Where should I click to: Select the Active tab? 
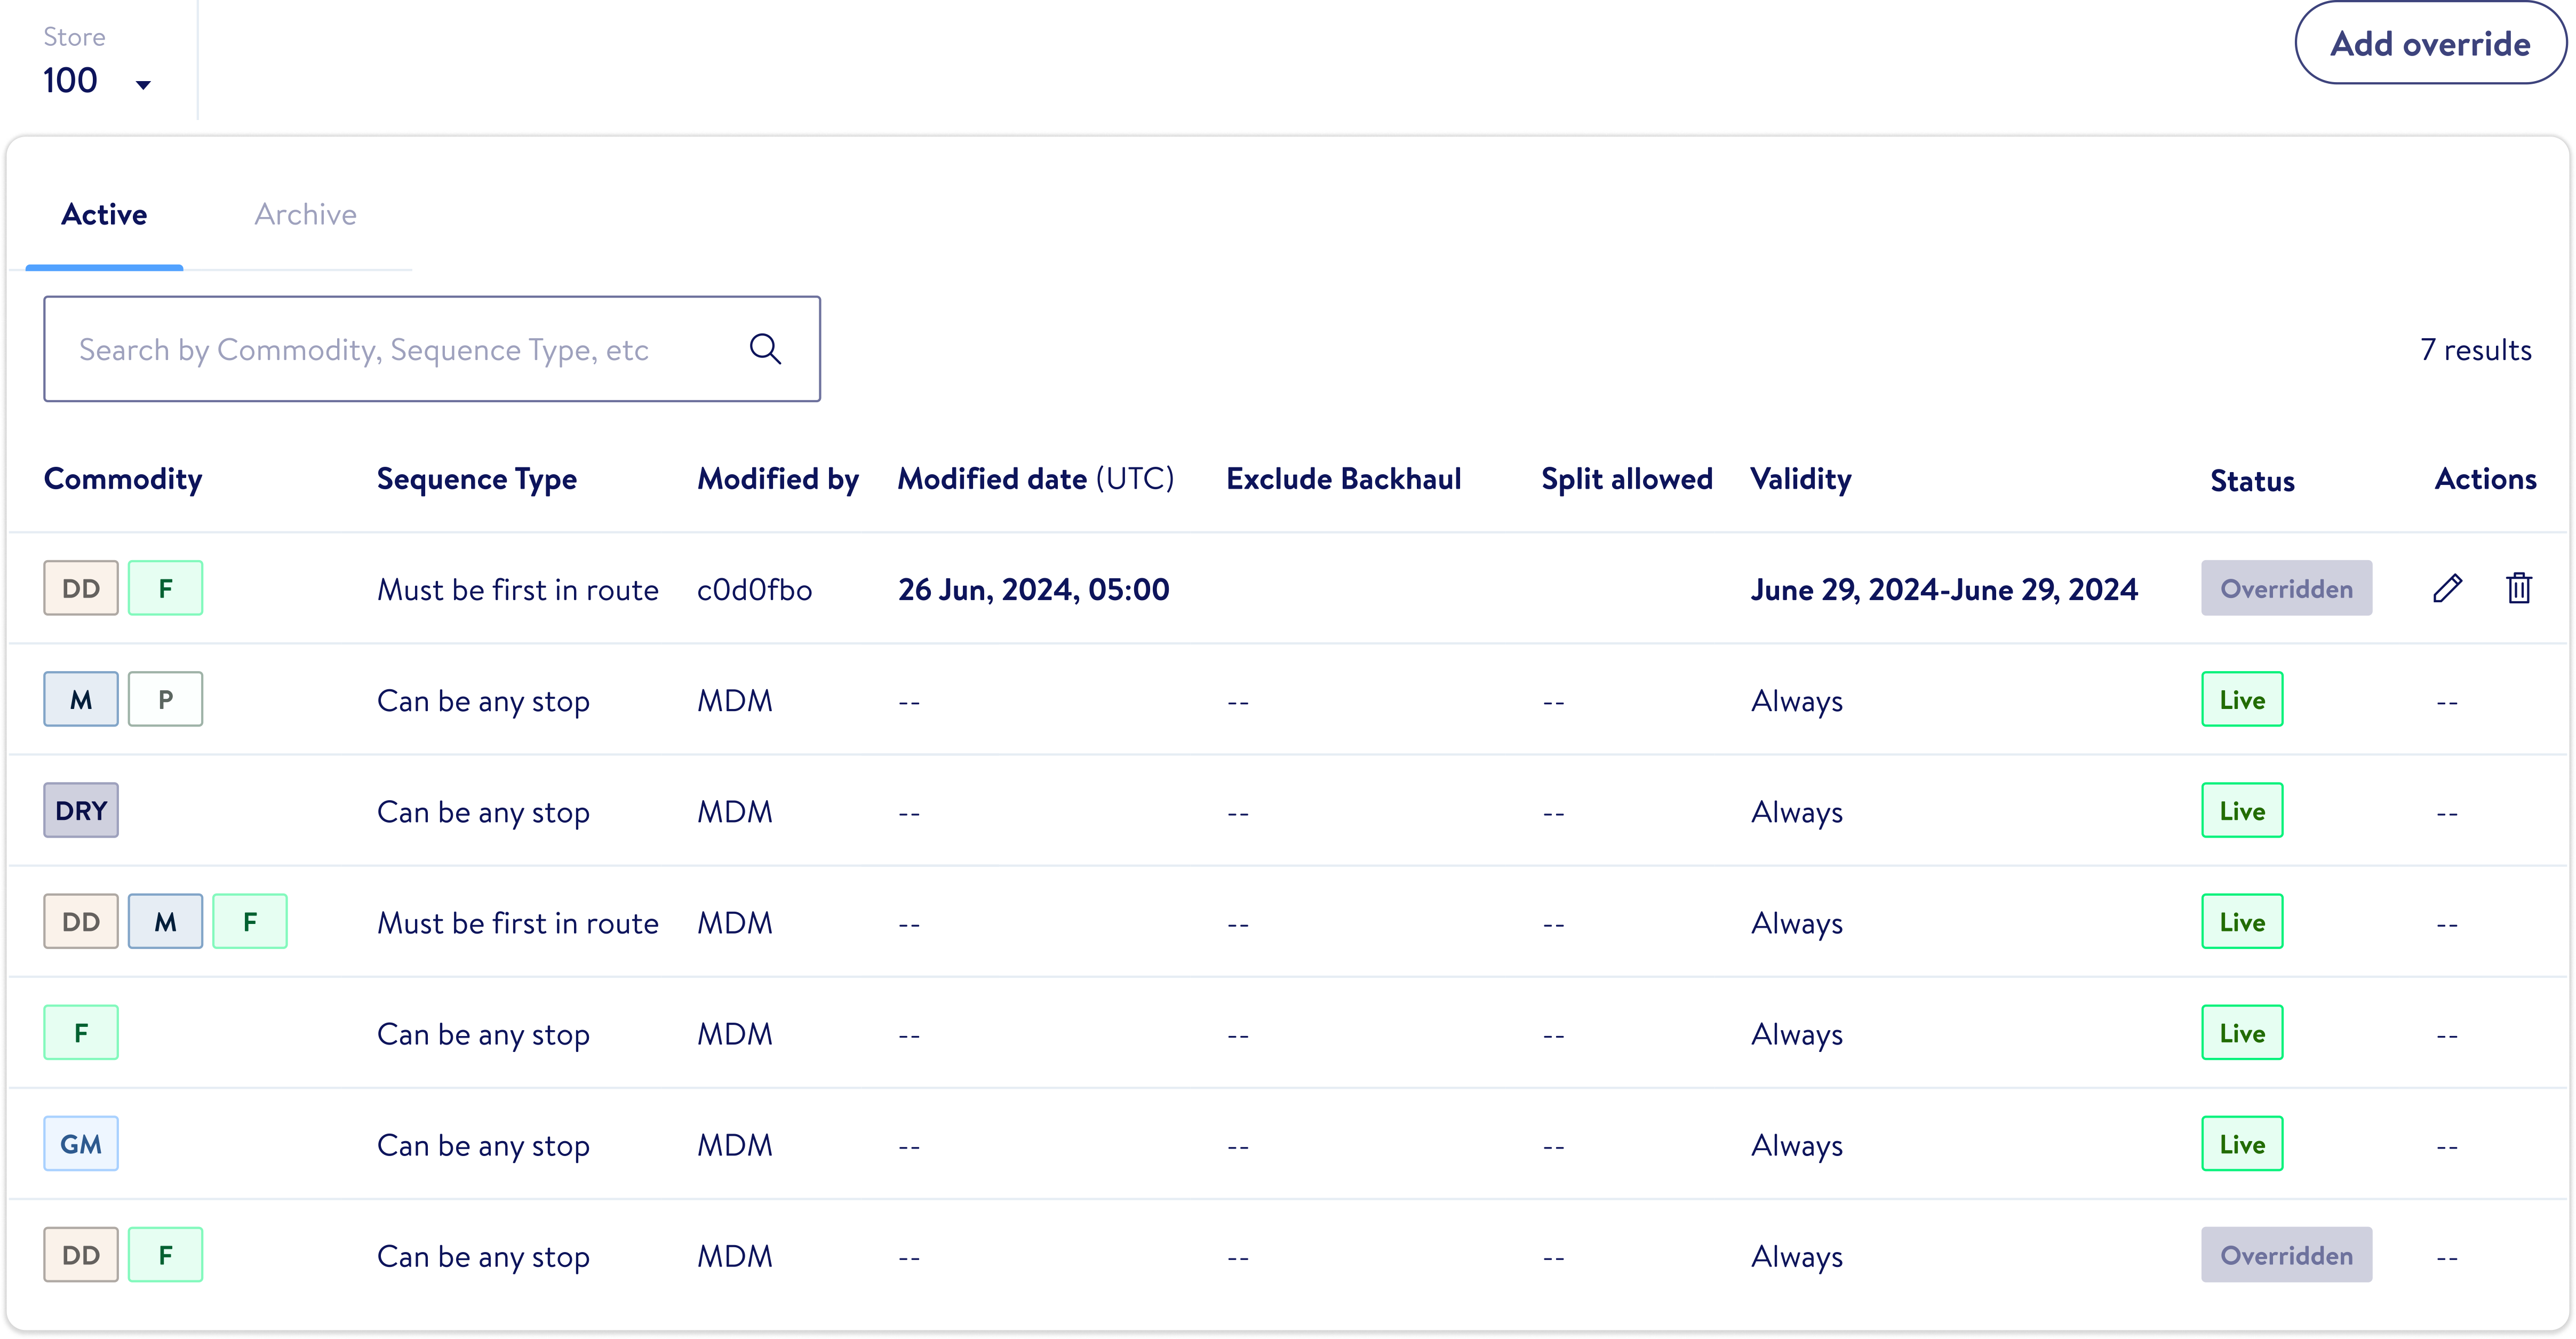(x=104, y=214)
